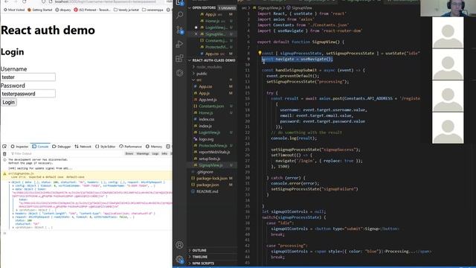Toggle the Errors console filter

(129, 154)
